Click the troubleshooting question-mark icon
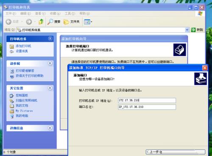This screenshot has width=212, height=156. tap(12, 71)
